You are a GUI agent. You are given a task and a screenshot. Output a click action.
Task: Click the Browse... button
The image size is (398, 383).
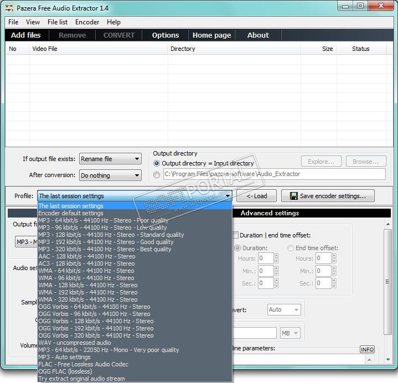pos(366,162)
